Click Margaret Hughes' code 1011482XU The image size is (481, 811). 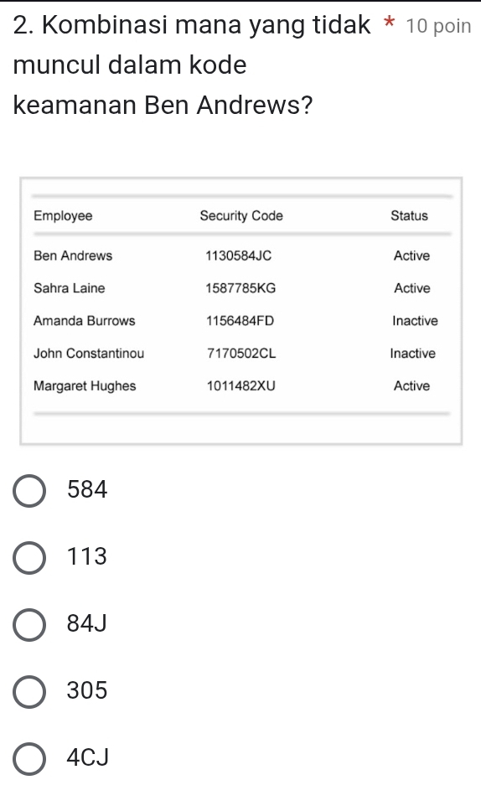click(x=241, y=386)
